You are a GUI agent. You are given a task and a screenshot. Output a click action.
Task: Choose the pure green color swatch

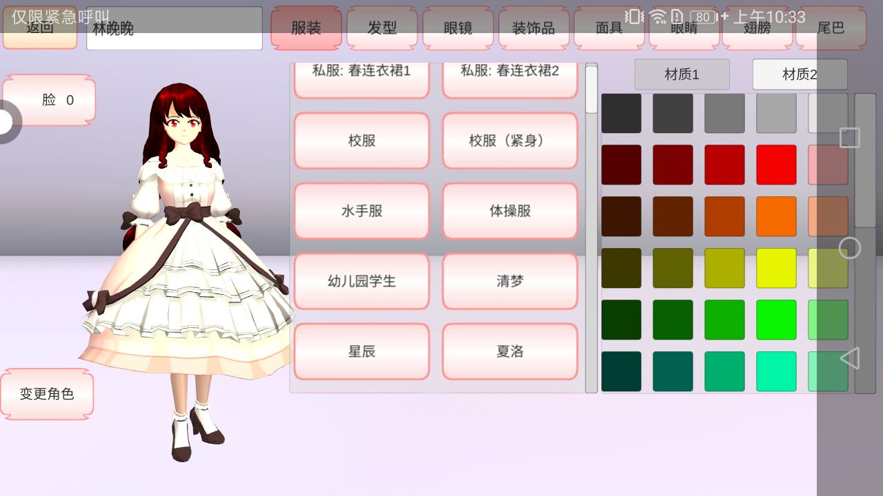pos(776,320)
